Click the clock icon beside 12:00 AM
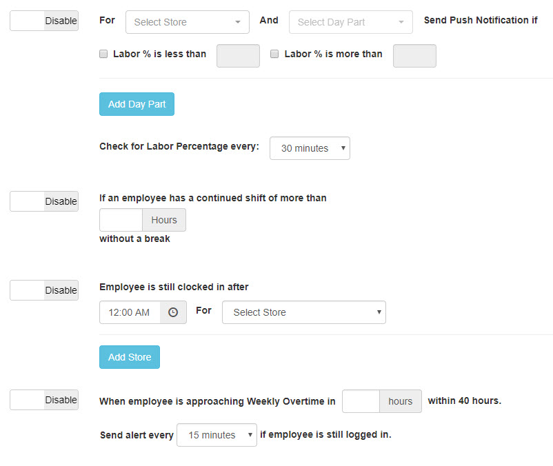The width and height of the screenshot is (553, 466). point(173,312)
